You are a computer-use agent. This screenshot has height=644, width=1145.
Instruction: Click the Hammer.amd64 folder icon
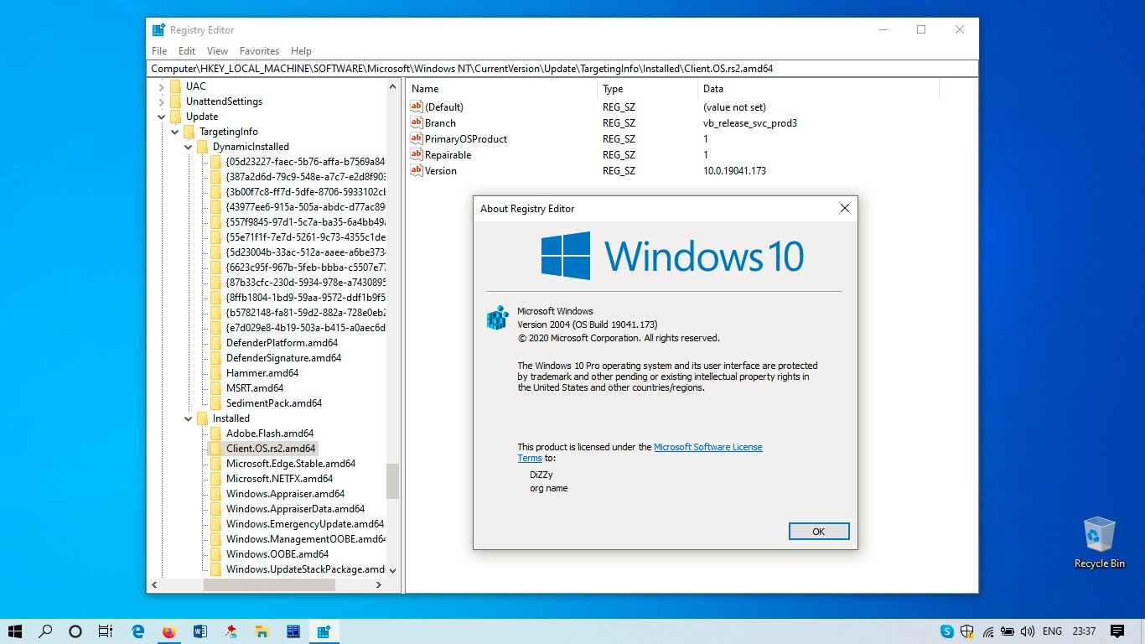215,373
